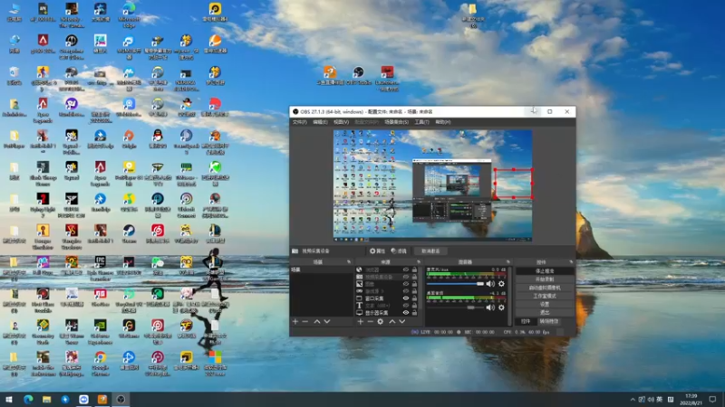This screenshot has height=407, width=725.
Task: Move the scene up with the arrow
Action: click(317, 321)
